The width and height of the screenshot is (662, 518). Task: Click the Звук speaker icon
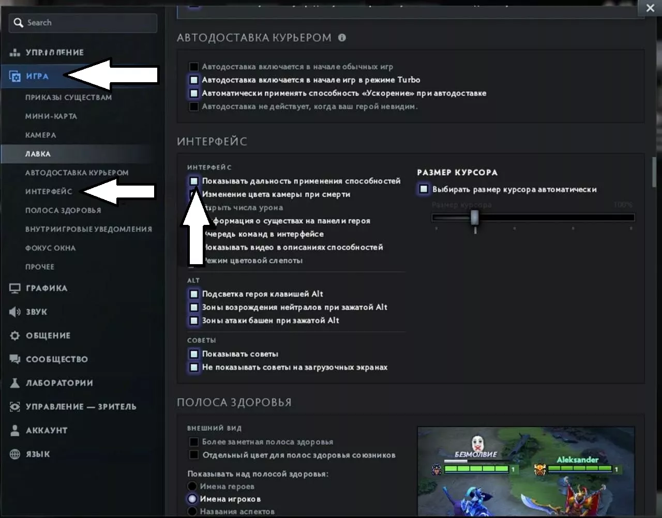[15, 312]
